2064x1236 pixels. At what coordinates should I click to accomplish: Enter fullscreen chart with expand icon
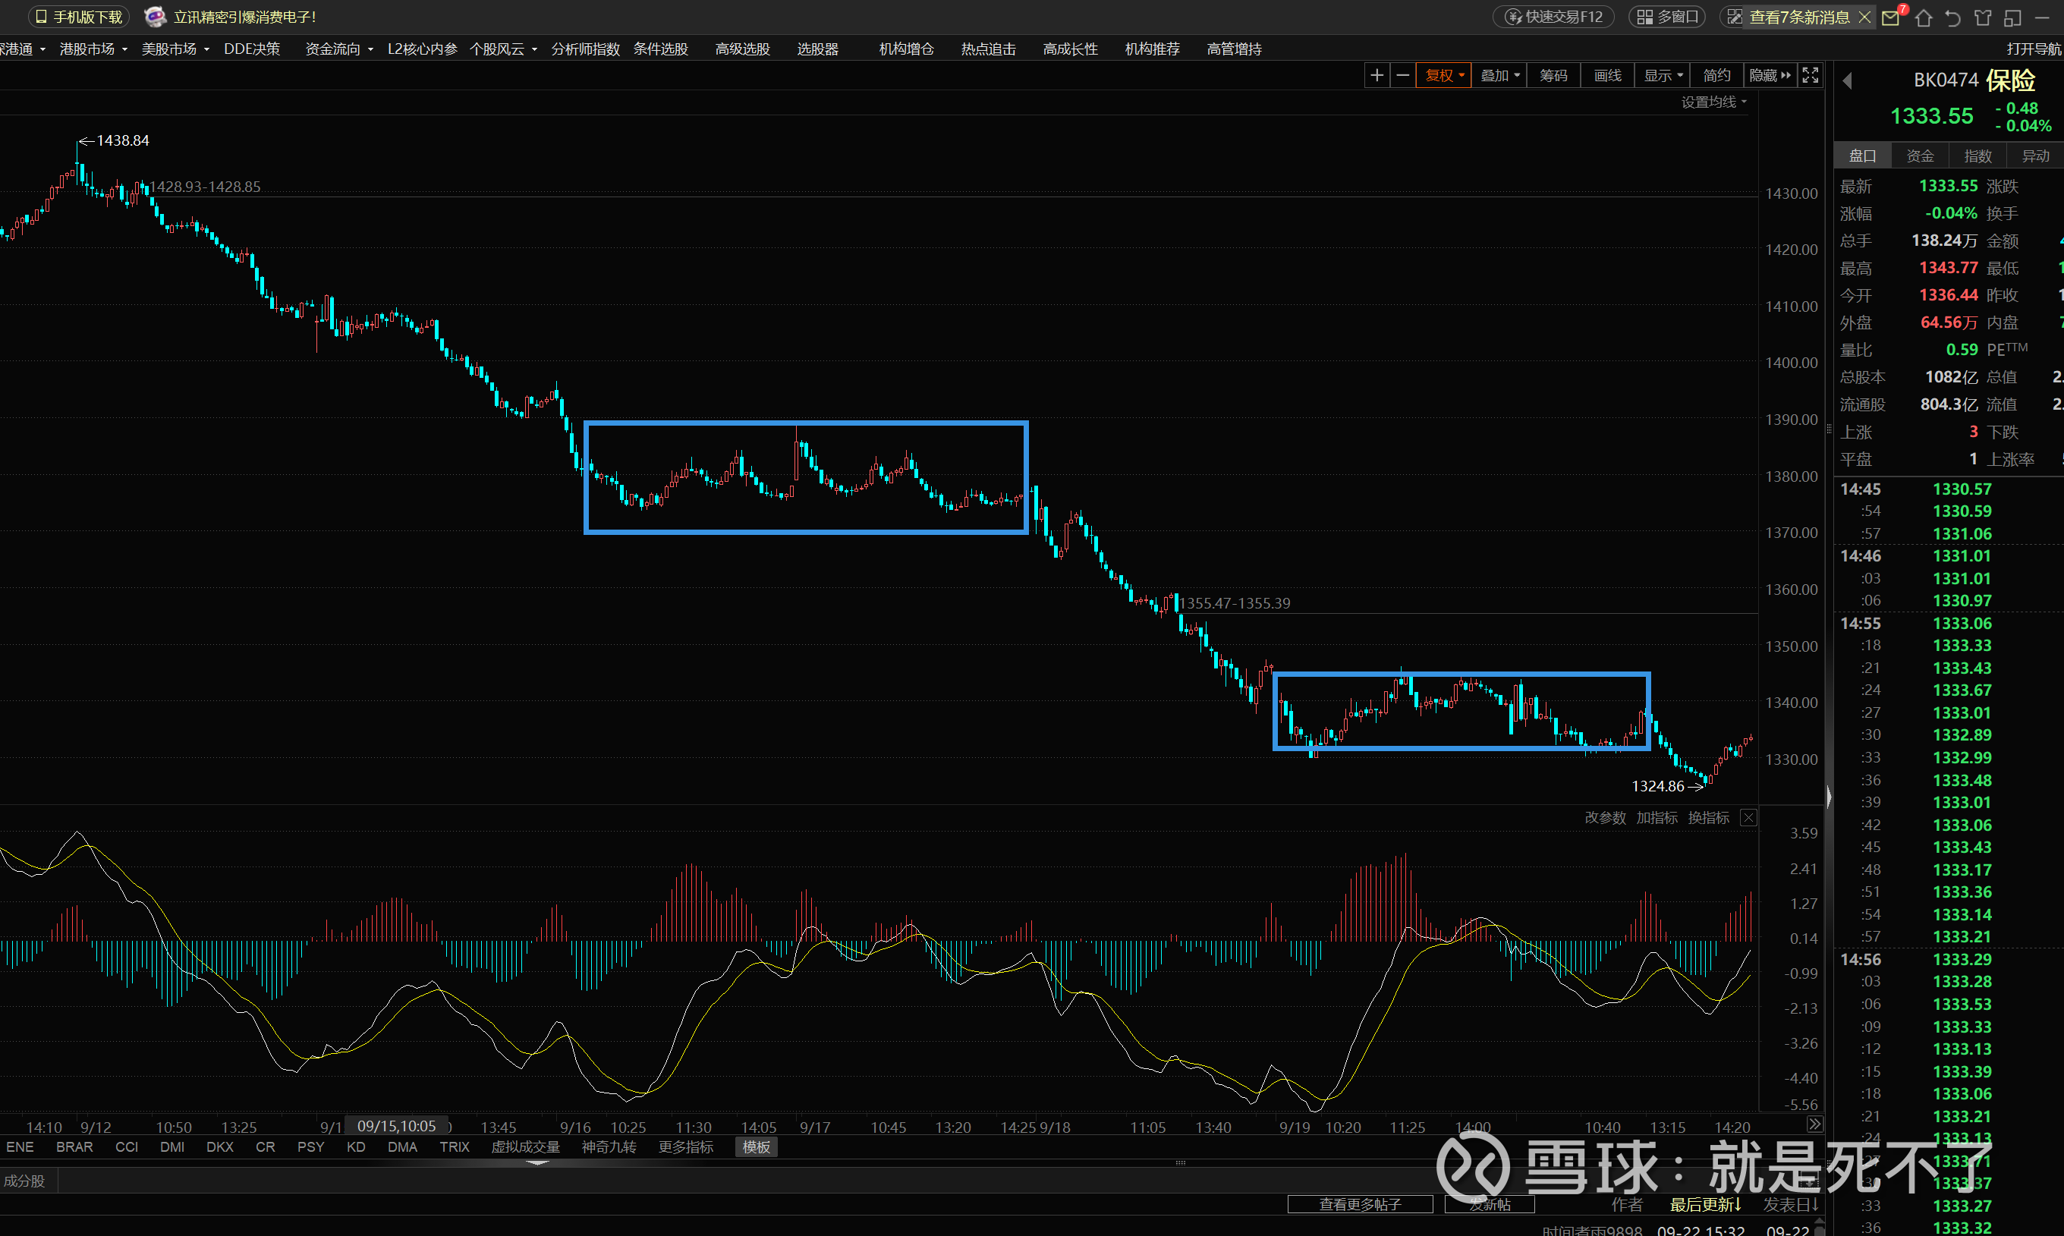(1810, 76)
